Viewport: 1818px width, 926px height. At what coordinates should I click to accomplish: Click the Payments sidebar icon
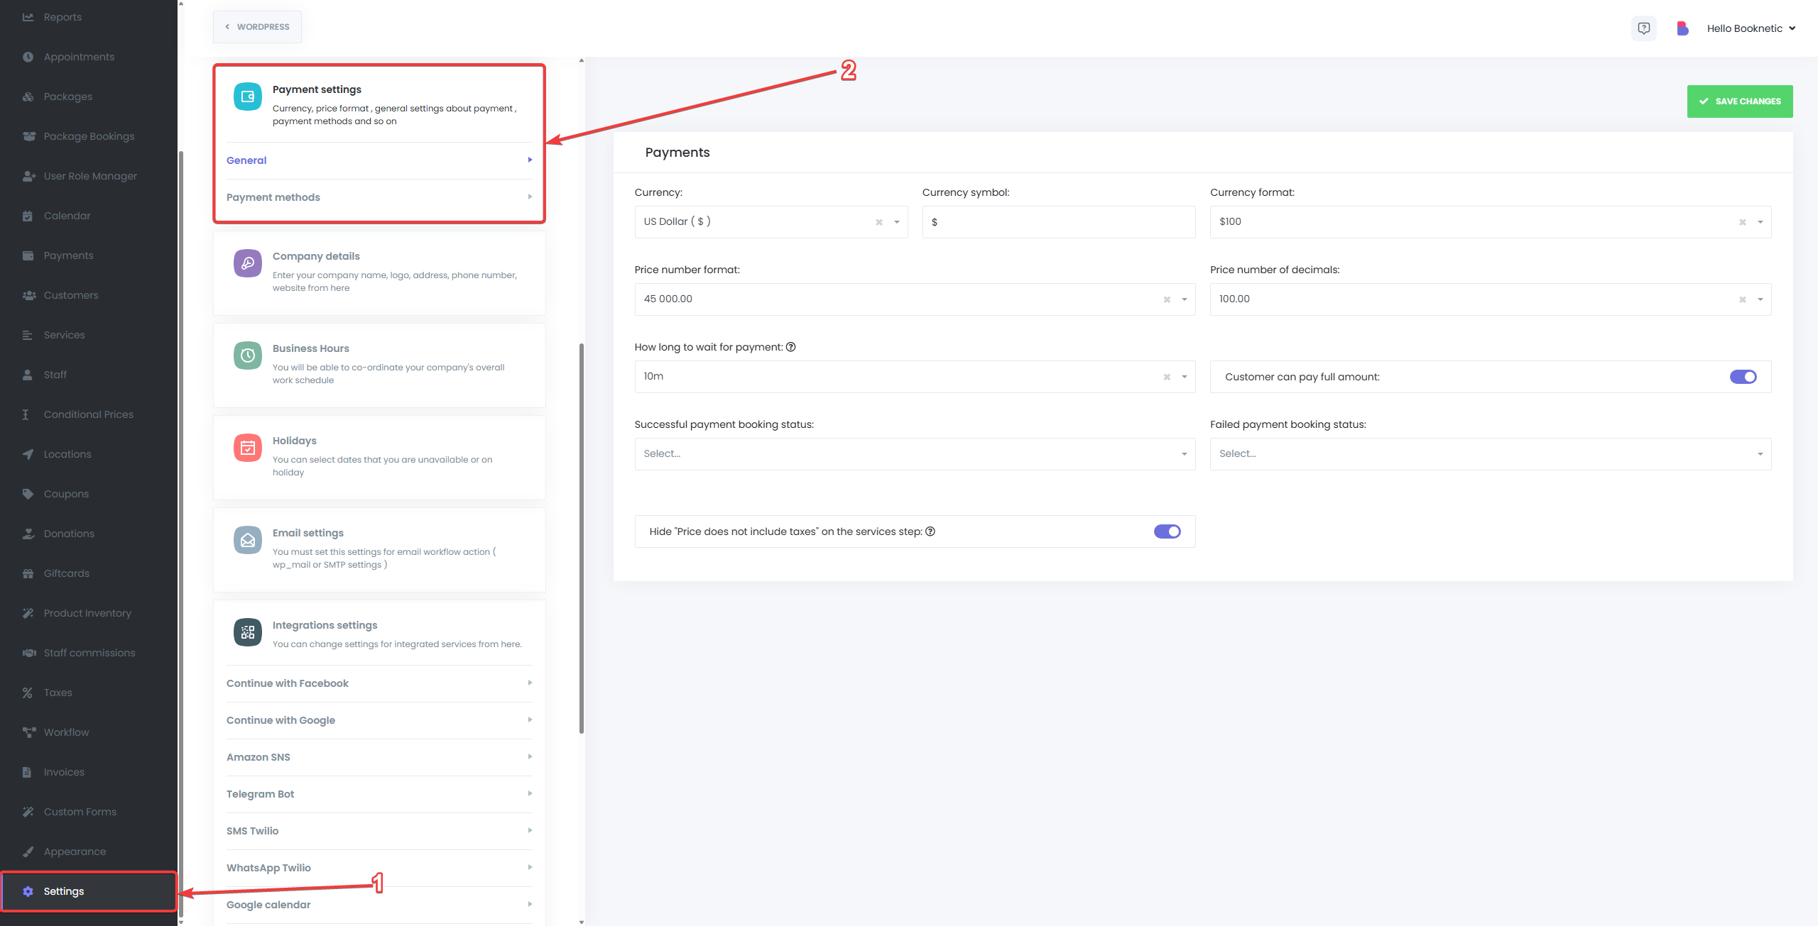(28, 255)
